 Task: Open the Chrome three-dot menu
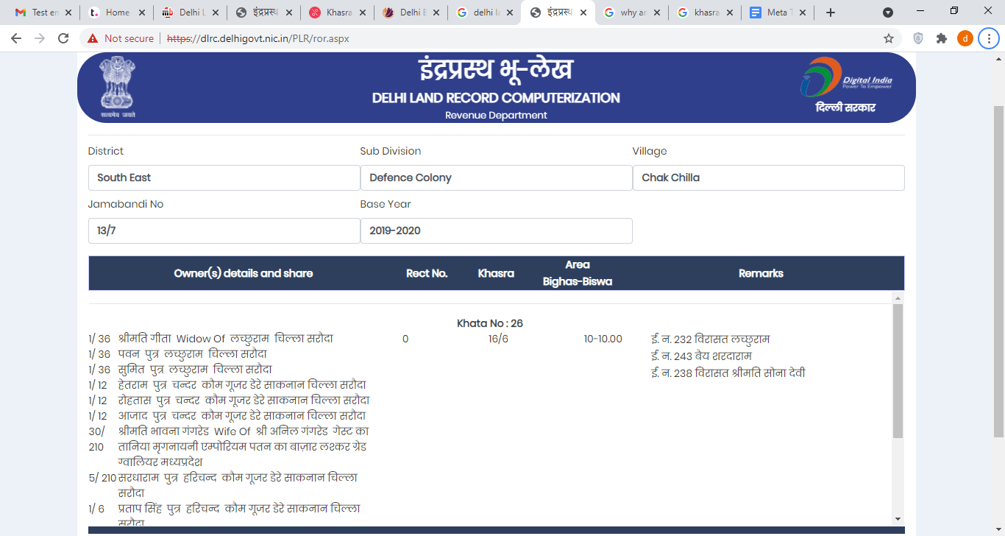click(x=989, y=38)
